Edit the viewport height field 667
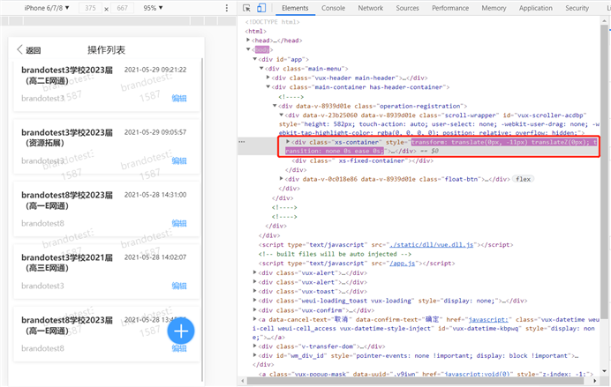Viewport: 611px width, 387px height. click(122, 8)
